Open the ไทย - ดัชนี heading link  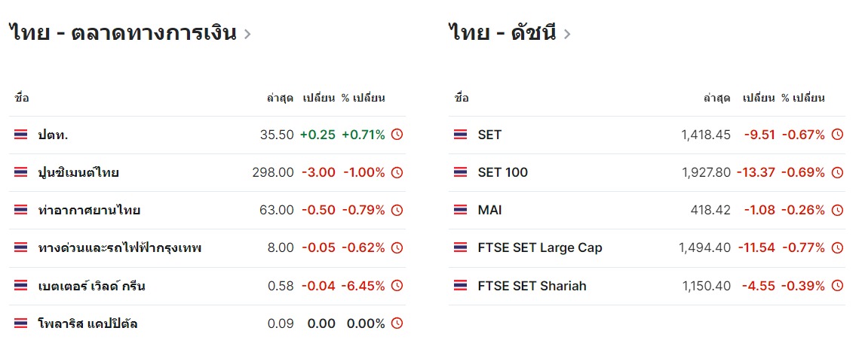tap(503, 33)
